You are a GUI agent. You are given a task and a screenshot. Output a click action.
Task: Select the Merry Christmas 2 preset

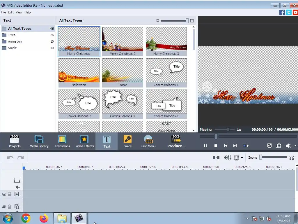[x=123, y=41]
